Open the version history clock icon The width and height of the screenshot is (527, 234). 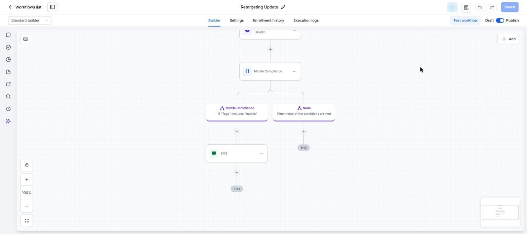pyautogui.click(x=8, y=109)
